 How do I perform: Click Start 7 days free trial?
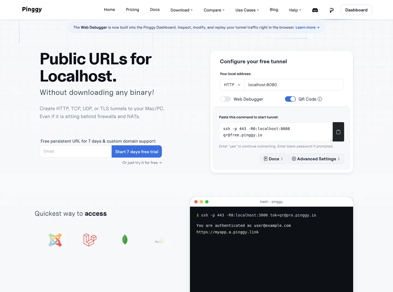(137, 152)
